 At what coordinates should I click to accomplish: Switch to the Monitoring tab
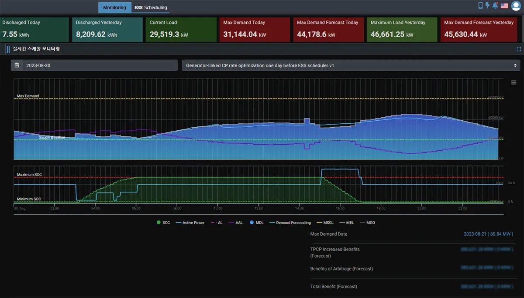(x=114, y=7)
